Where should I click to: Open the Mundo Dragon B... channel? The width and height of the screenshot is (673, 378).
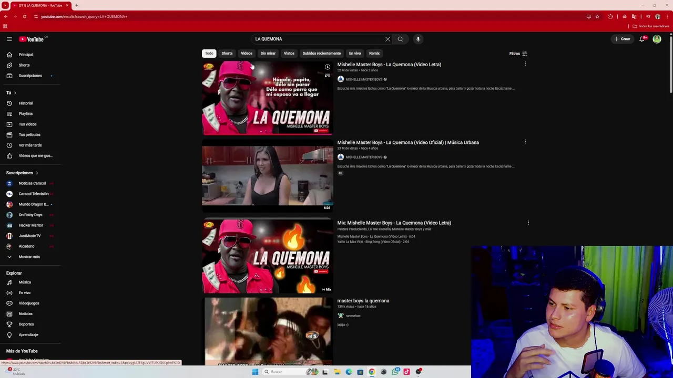tap(30, 204)
